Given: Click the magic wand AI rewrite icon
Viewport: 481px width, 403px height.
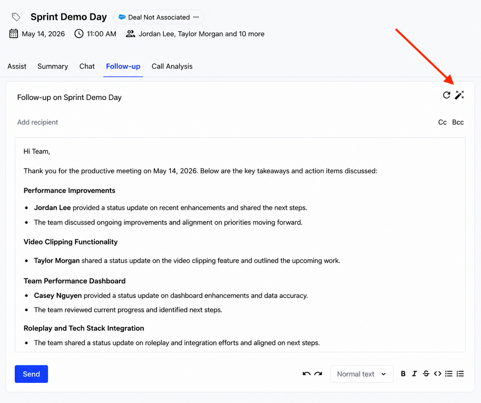Looking at the screenshot, I should 459,95.
